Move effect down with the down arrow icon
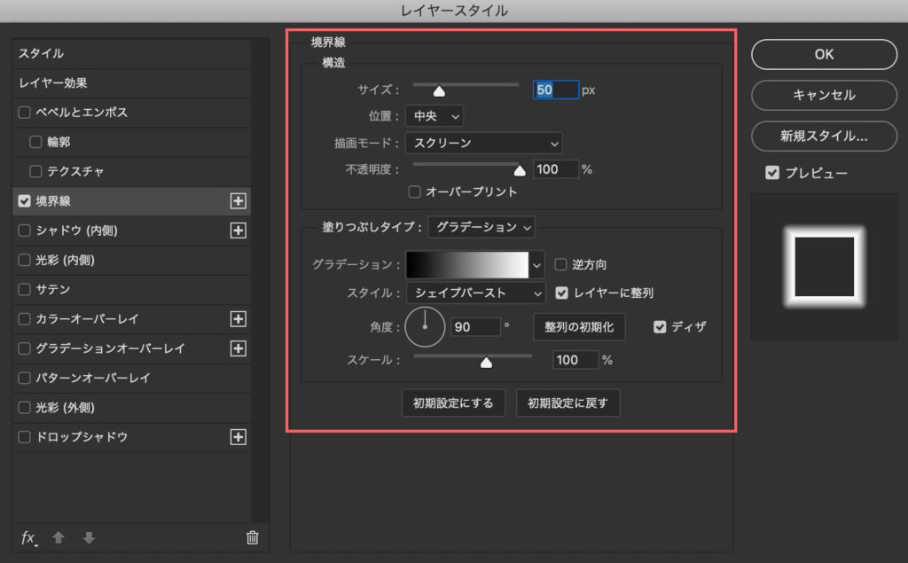908x563 pixels. (x=89, y=537)
